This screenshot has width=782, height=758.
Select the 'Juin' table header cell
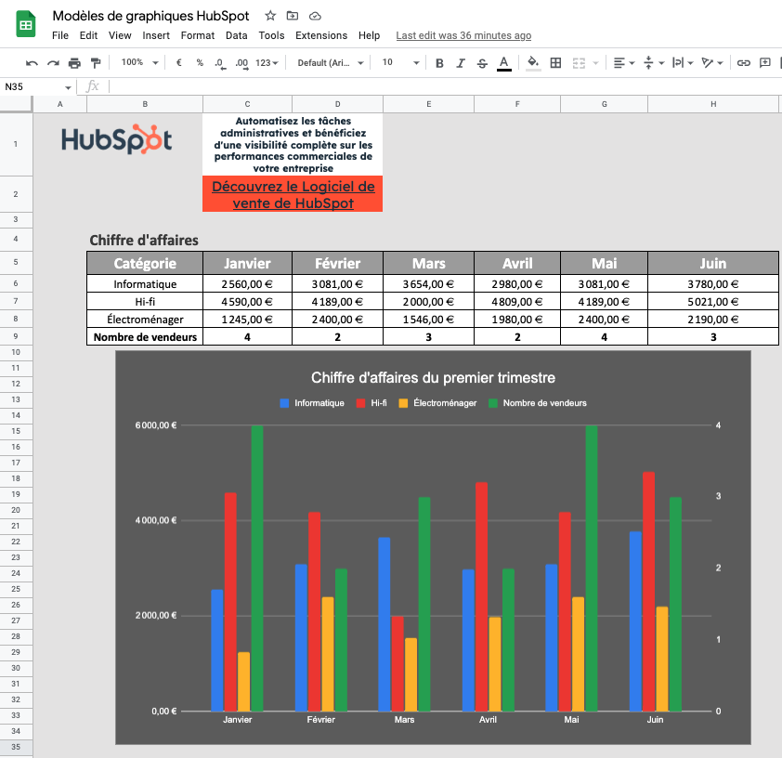(x=713, y=263)
